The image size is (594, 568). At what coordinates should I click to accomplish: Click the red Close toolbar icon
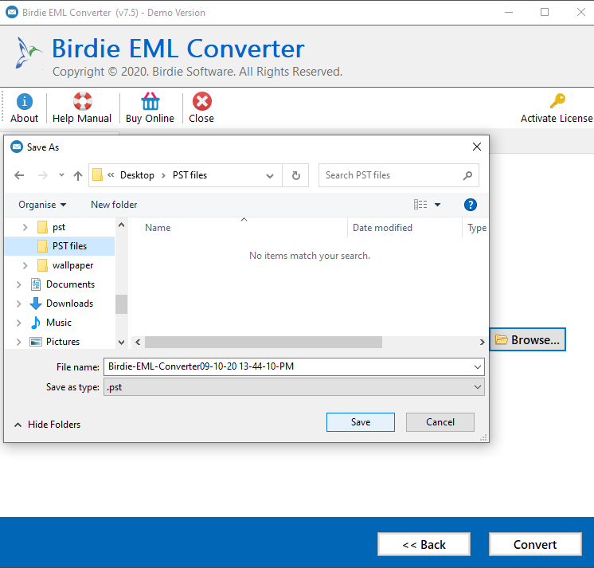[x=202, y=101]
